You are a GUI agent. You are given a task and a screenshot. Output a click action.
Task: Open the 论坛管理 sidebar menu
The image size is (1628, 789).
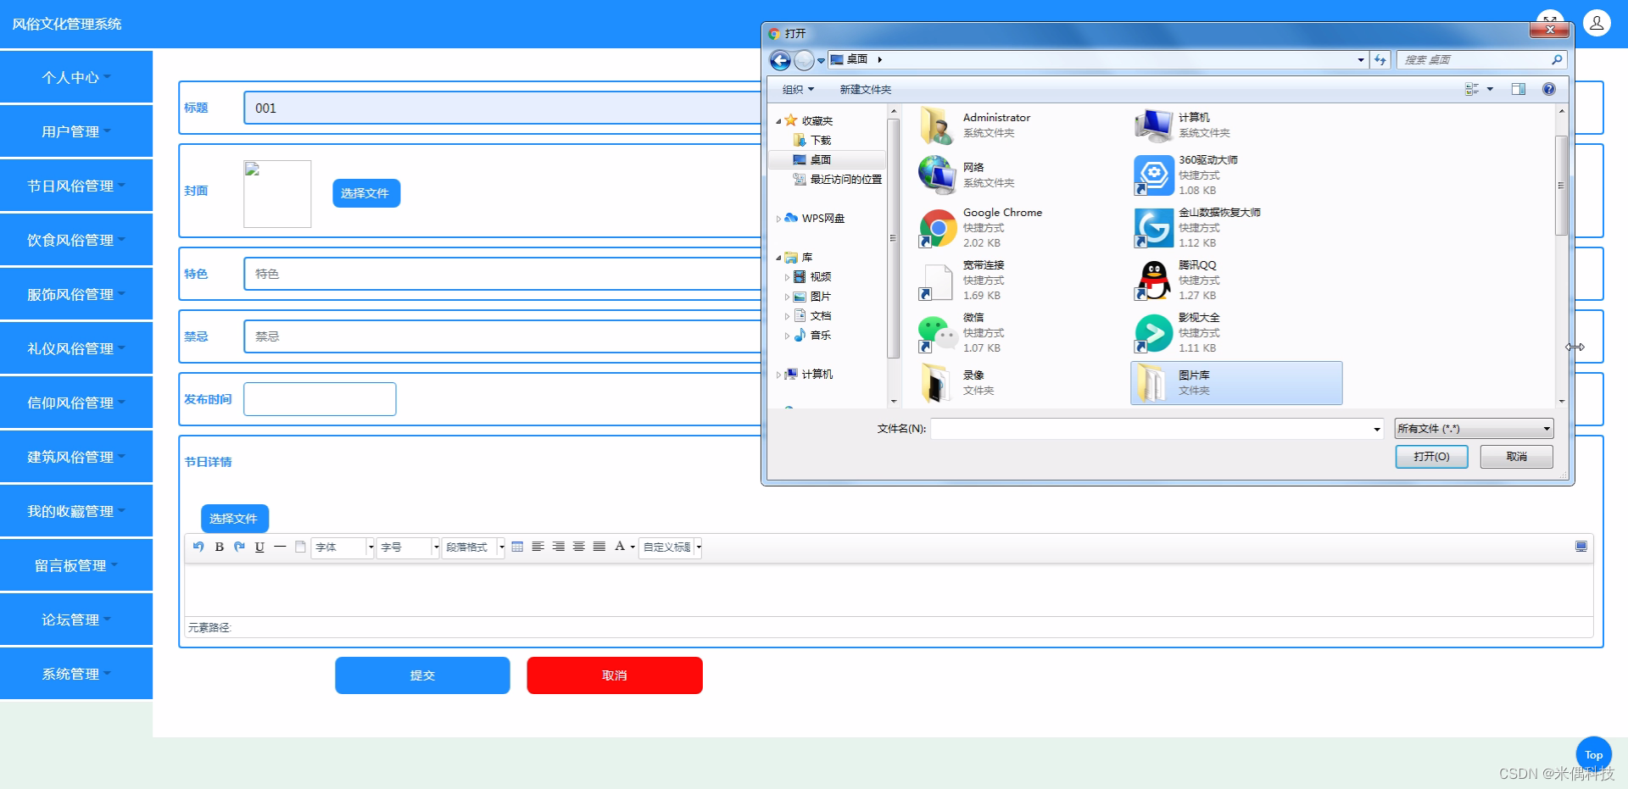tap(76, 620)
